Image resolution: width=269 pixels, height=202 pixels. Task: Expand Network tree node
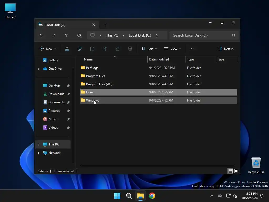tap(38, 153)
